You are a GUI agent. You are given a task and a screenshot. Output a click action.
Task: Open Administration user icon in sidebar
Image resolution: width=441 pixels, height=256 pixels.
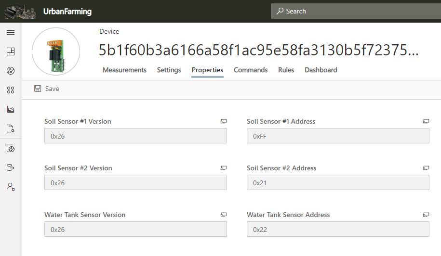coord(11,187)
